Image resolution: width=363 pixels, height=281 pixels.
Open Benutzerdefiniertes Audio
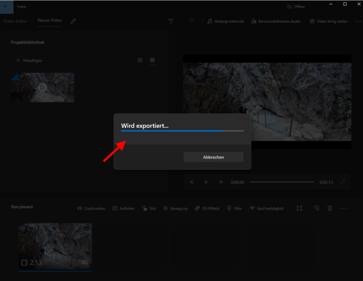click(x=276, y=21)
